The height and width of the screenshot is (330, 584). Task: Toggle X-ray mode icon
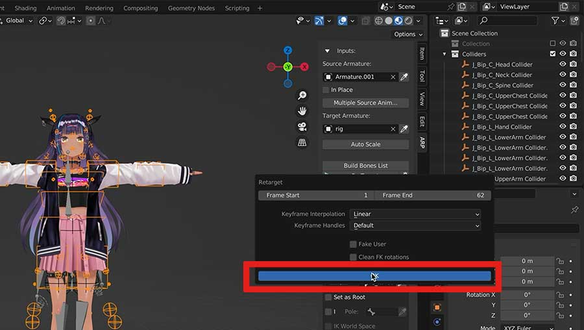pyautogui.click(x=366, y=21)
